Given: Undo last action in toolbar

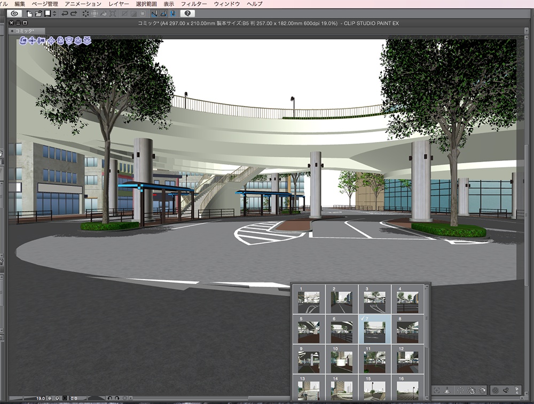Looking at the screenshot, I should 65,14.
